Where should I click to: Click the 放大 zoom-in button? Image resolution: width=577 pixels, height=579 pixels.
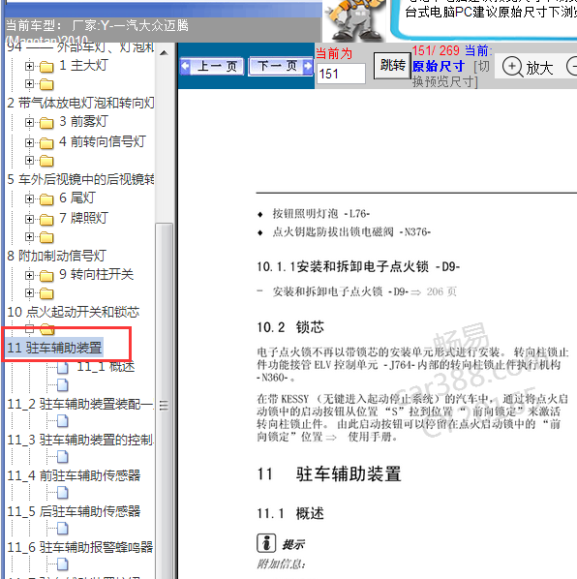[528, 68]
